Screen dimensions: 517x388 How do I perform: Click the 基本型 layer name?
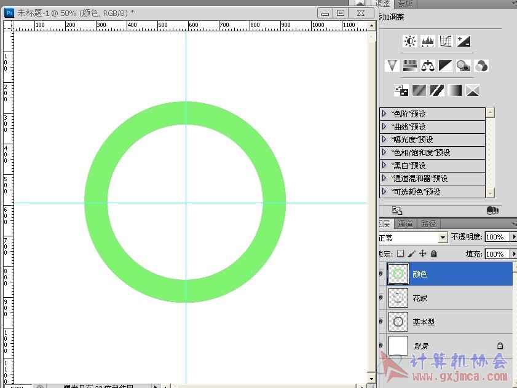(424, 322)
